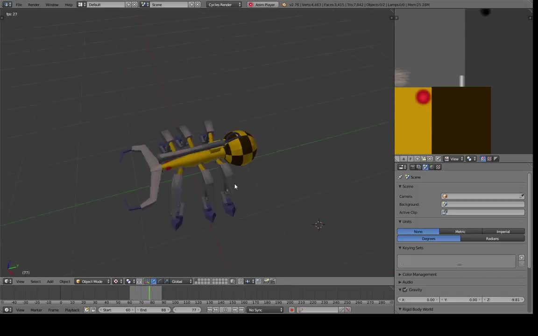Click the auto-keyframe record button in timeline
This screenshot has width=538, height=336.
(291, 310)
